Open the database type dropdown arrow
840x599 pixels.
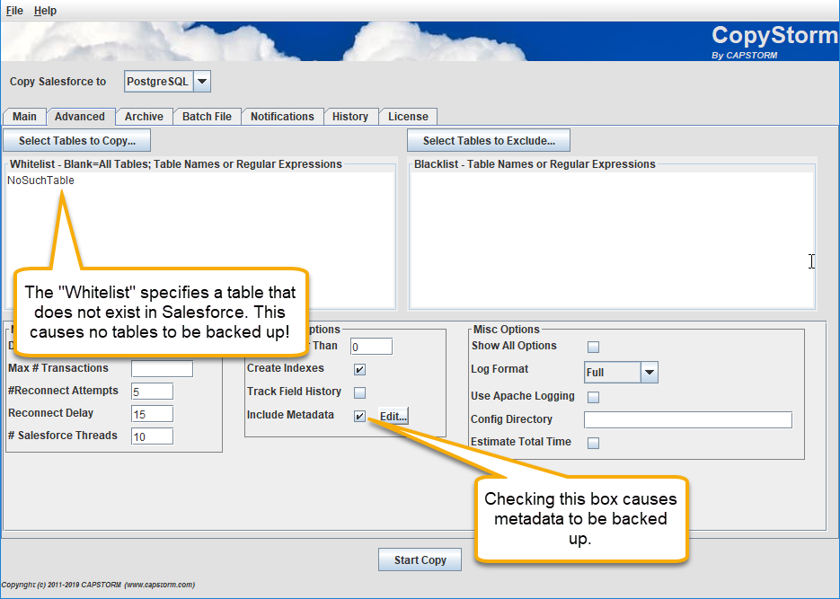[x=202, y=82]
